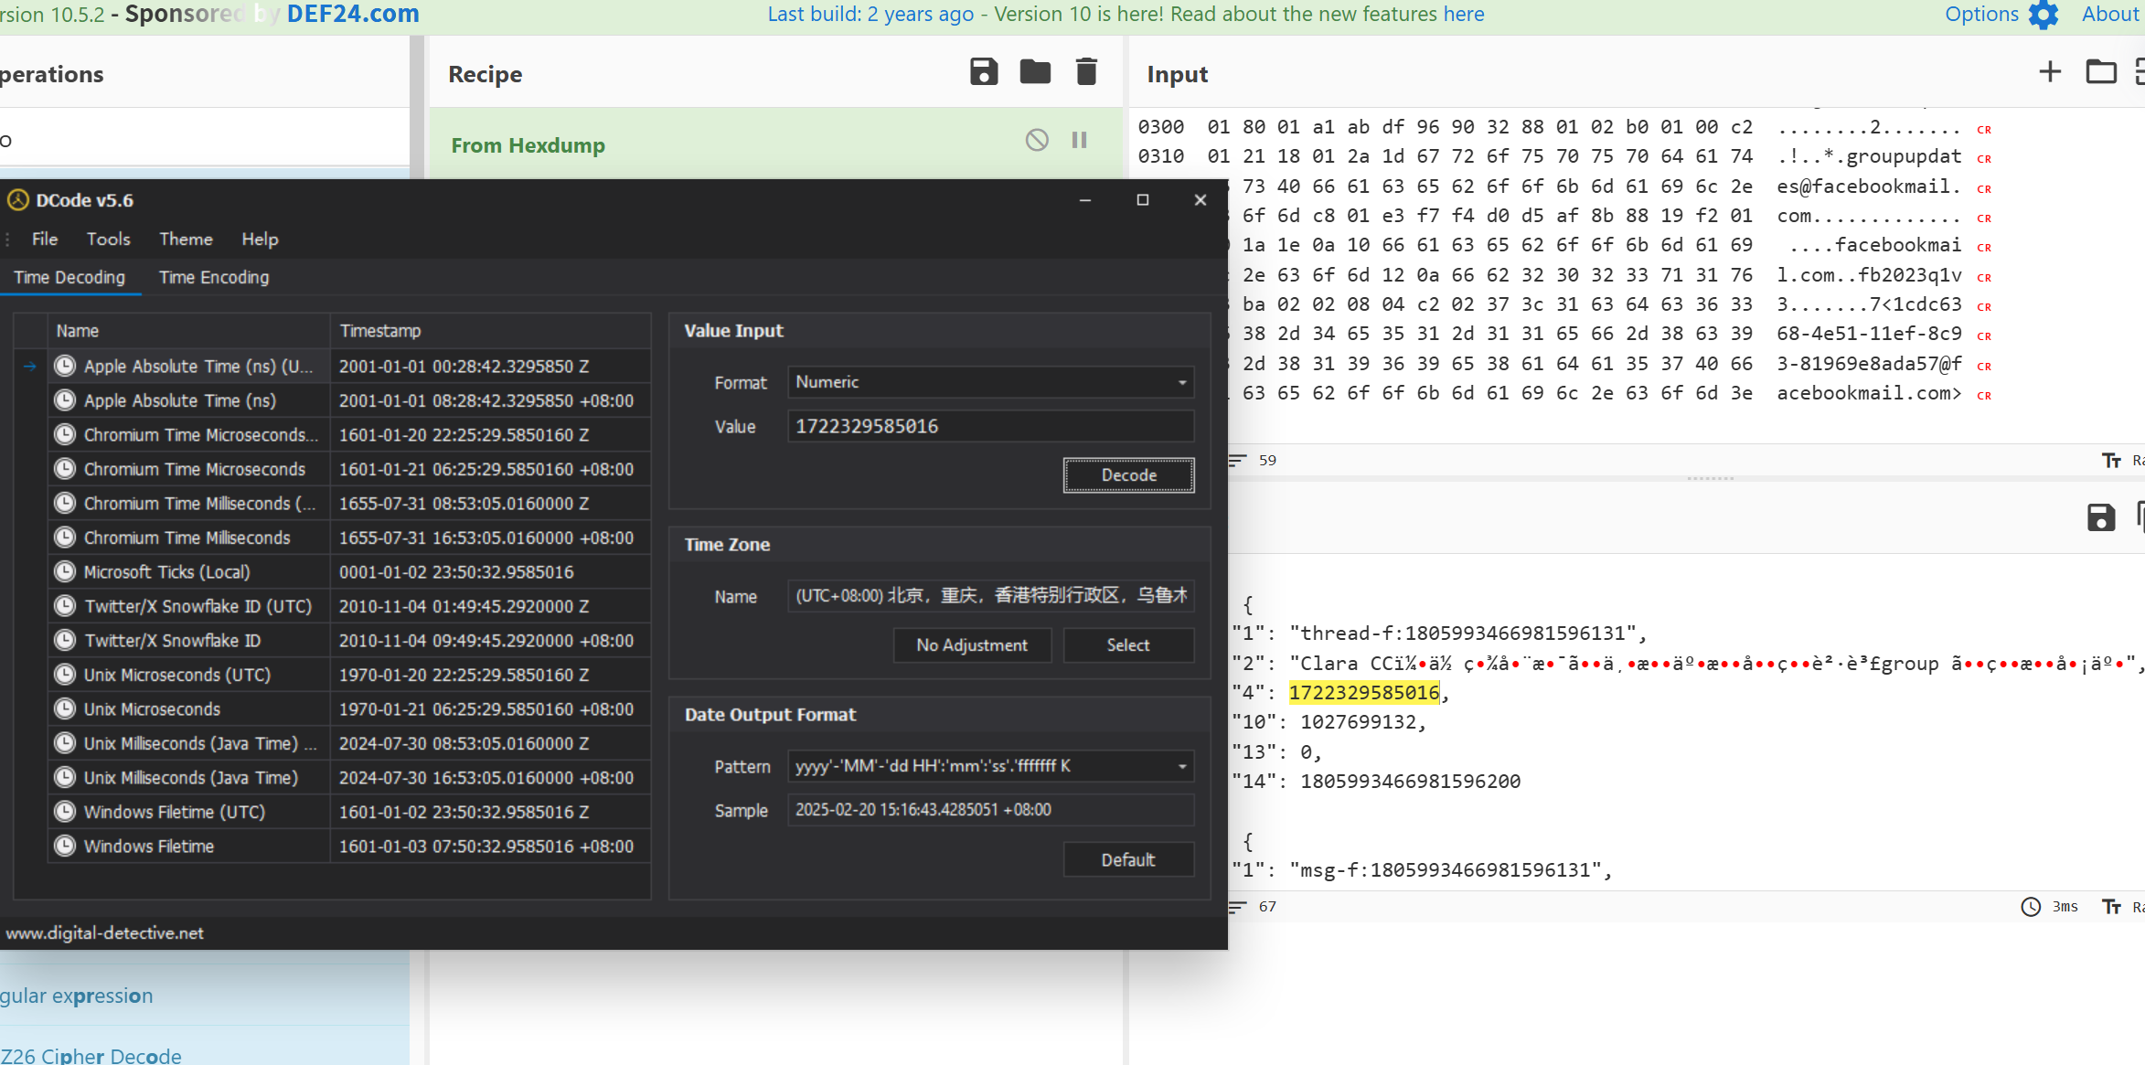Click the No Adjustment button

pyautogui.click(x=971, y=645)
